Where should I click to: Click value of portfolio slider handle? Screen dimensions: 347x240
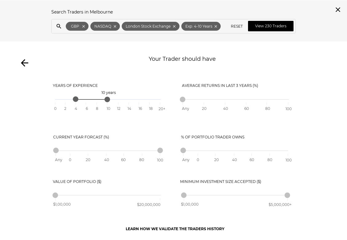click(55, 195)
